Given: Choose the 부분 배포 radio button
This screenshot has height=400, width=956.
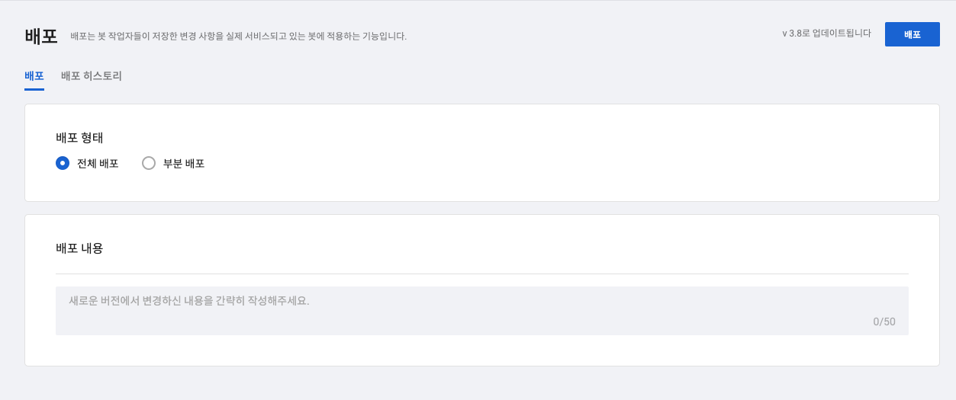Looking at the screenshot, I should pos(149,163).
